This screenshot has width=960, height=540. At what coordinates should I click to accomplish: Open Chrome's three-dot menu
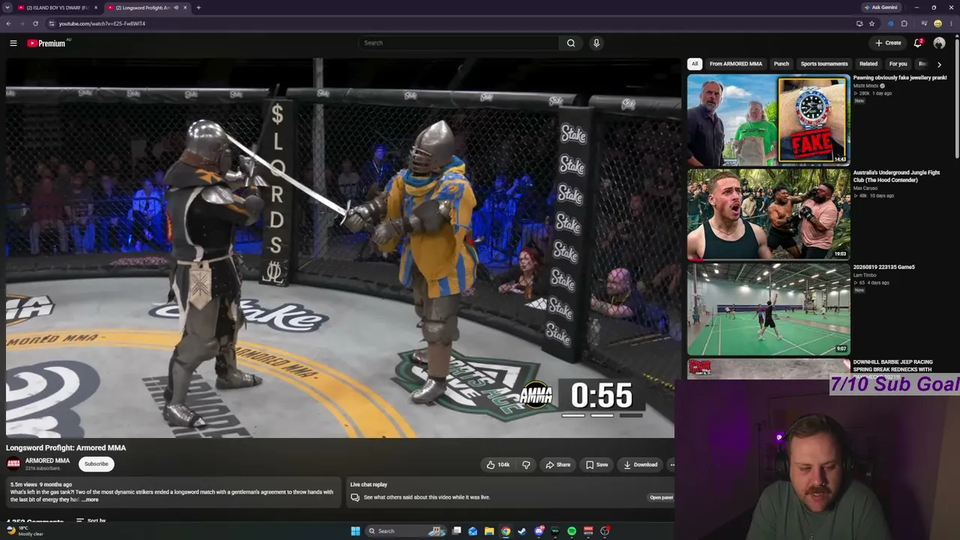[951, 23]
